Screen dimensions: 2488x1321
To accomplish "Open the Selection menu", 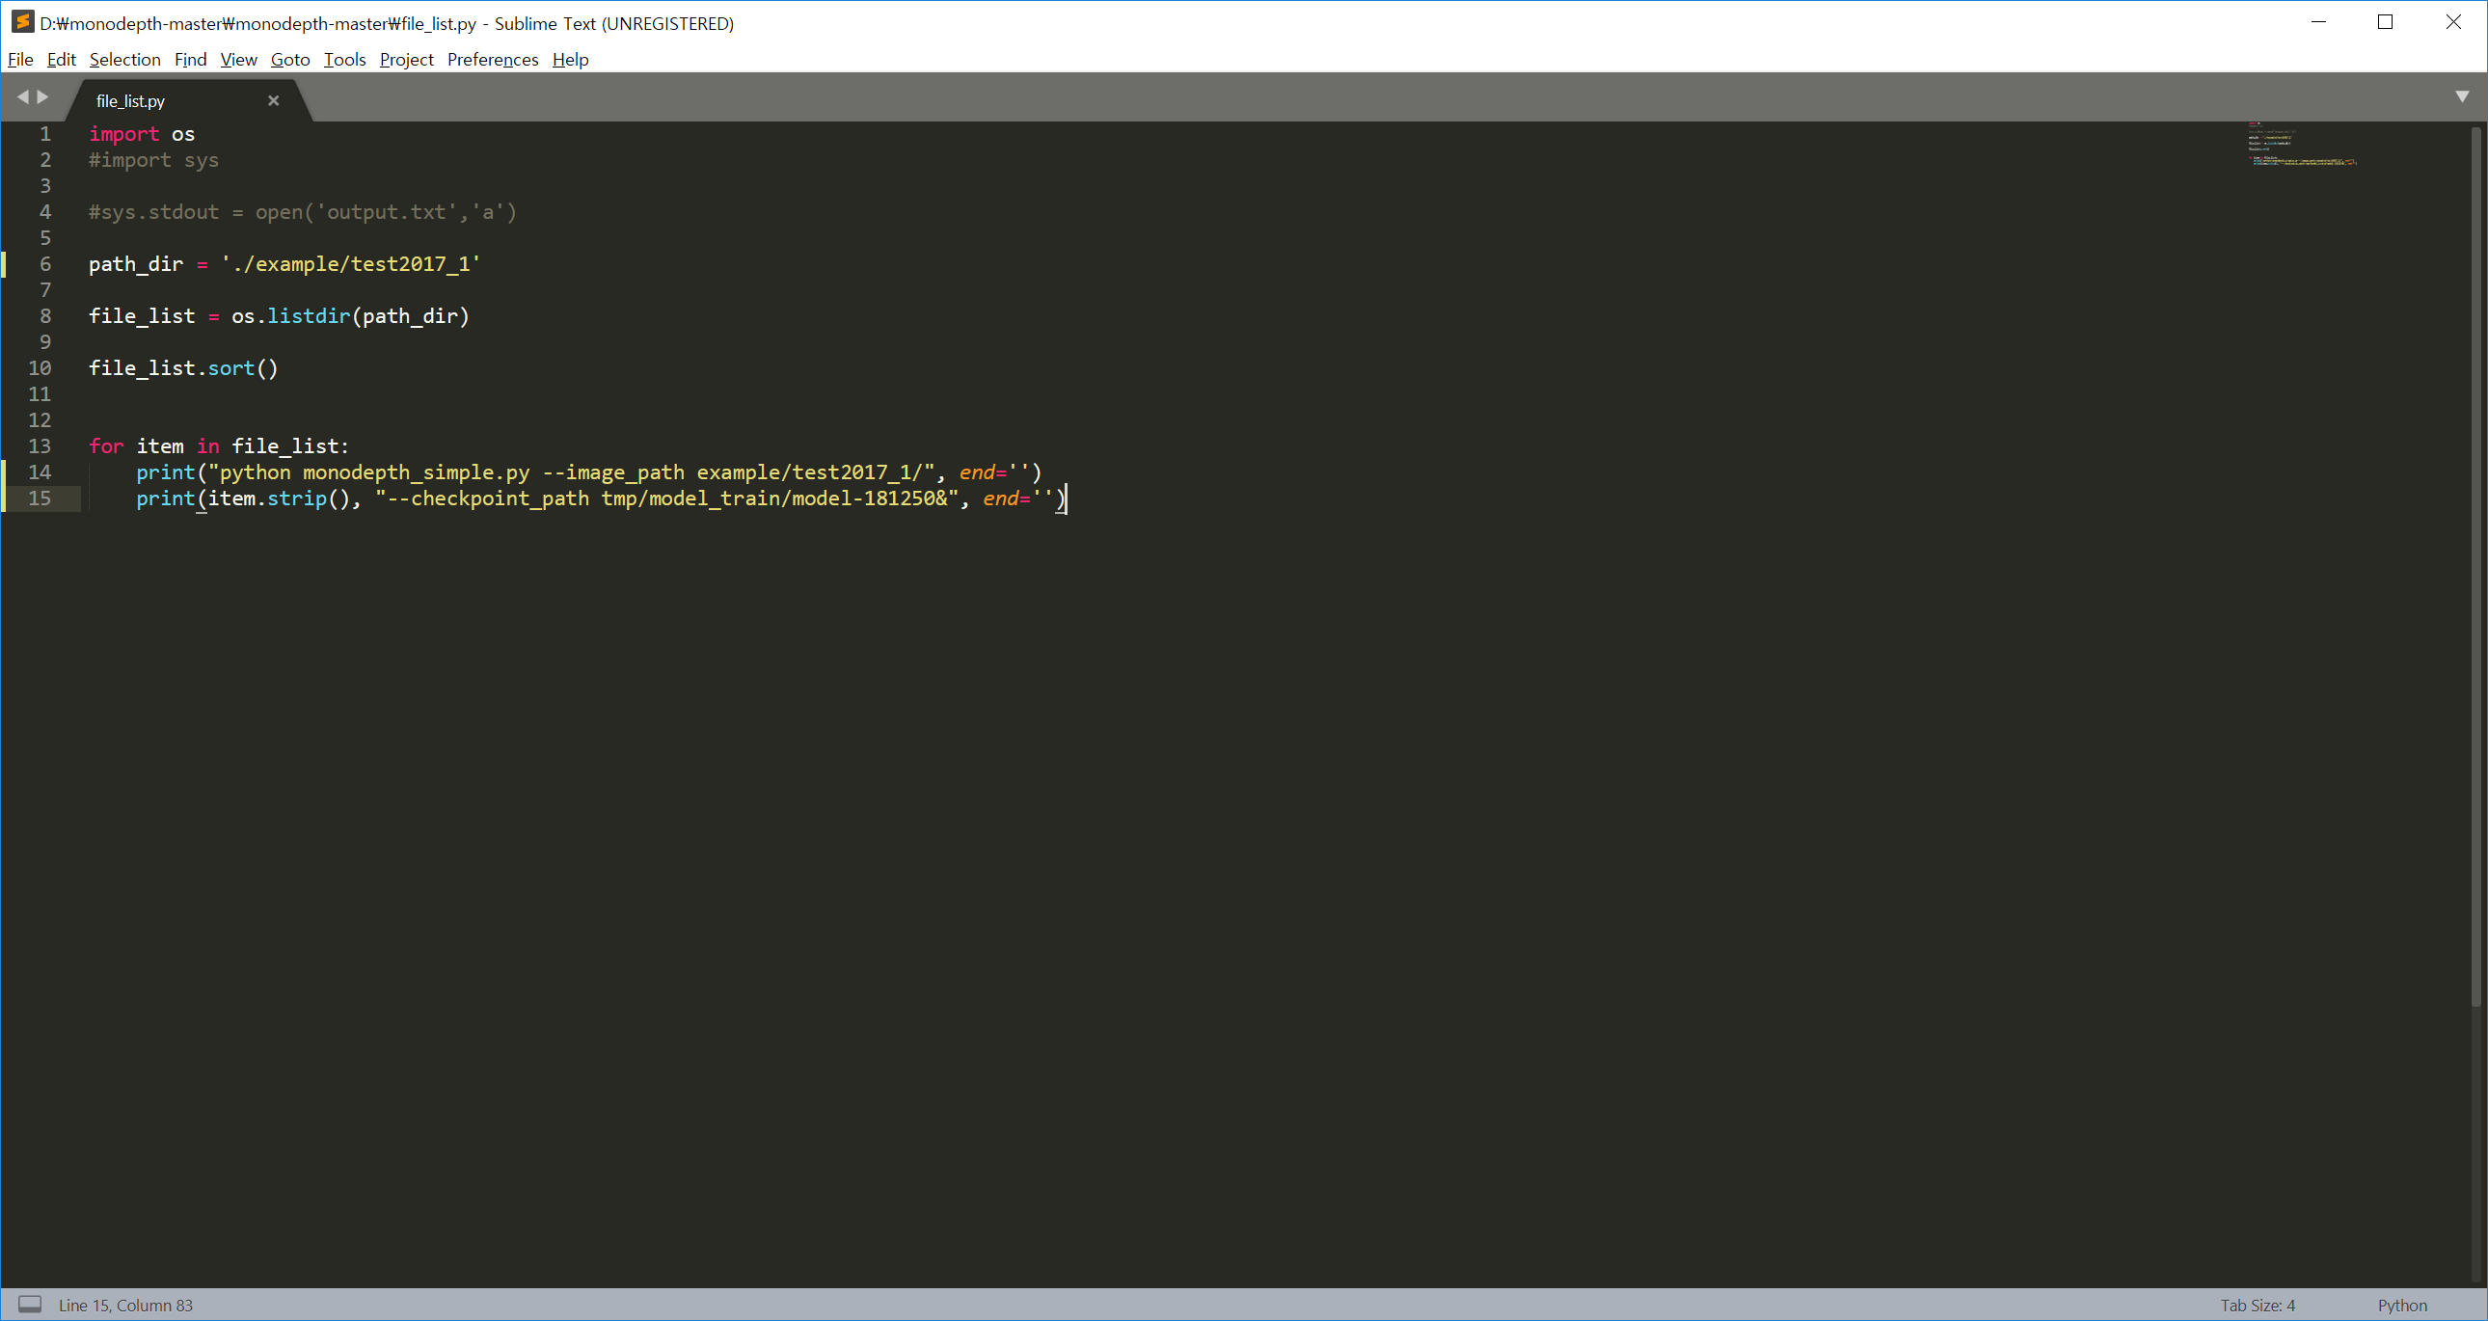I will (124, 59).
